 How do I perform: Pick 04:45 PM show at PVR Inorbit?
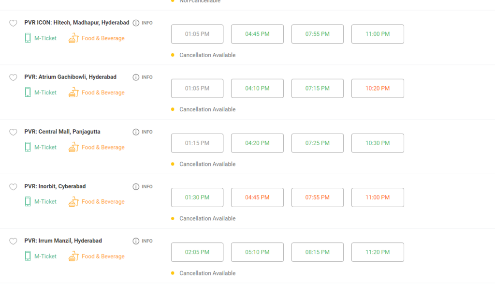(x=257, y=197)
